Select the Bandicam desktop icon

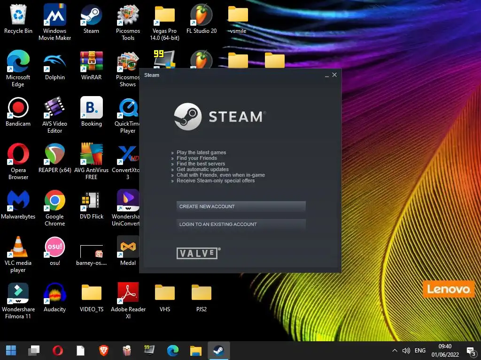[18, 112]
